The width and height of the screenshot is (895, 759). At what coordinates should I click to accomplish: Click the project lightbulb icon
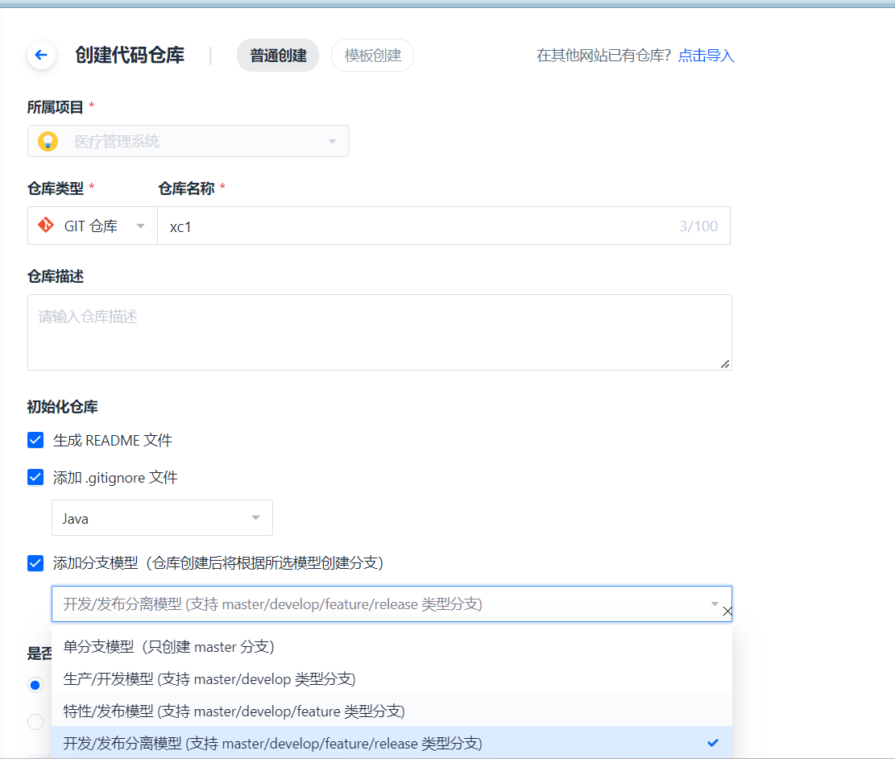point(48,141)
